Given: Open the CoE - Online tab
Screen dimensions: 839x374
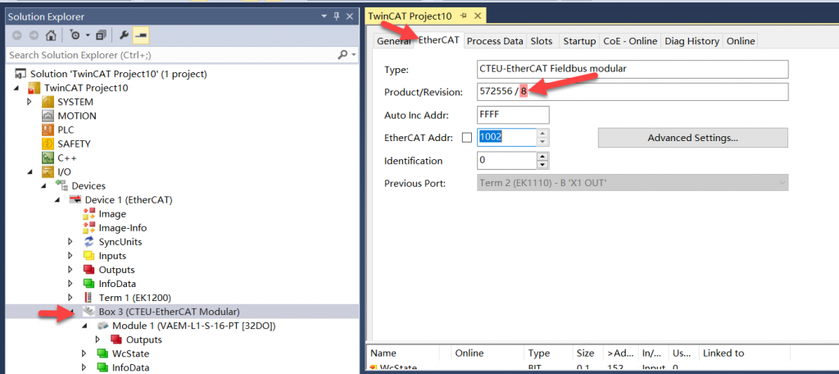Looking at the screenshot, I should 630,41.
